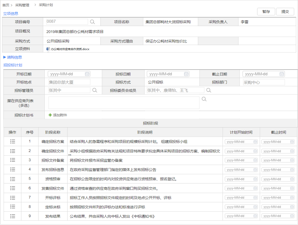Focus the 项目编号 input field
Viewport: 298px width, 225px height.
tap(67, 22)
